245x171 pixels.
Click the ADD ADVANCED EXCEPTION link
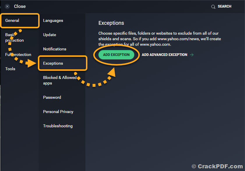164,55
